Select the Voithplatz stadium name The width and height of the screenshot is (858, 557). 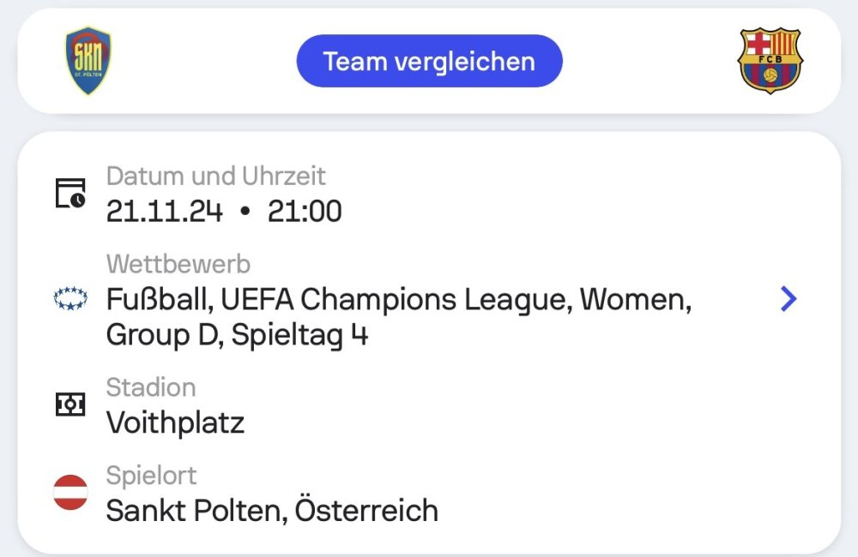click(x=175, y=422)
